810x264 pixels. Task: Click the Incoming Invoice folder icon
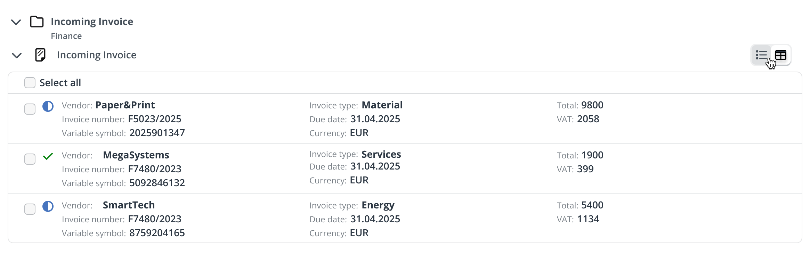(37, 22)
